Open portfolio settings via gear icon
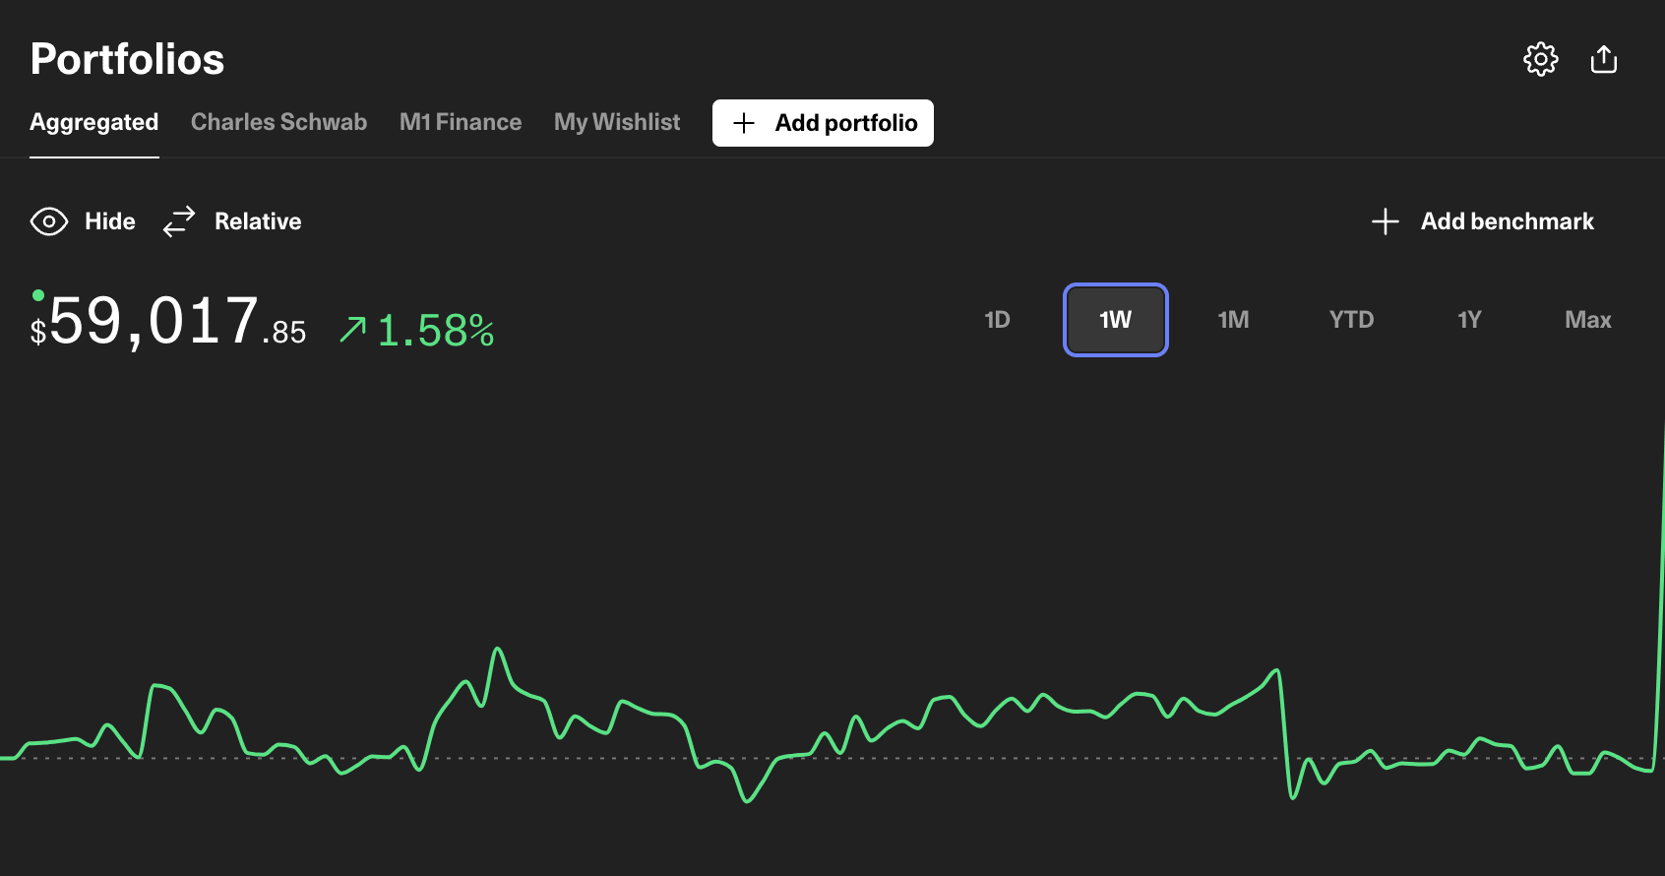 click(x=1540, y=59)
